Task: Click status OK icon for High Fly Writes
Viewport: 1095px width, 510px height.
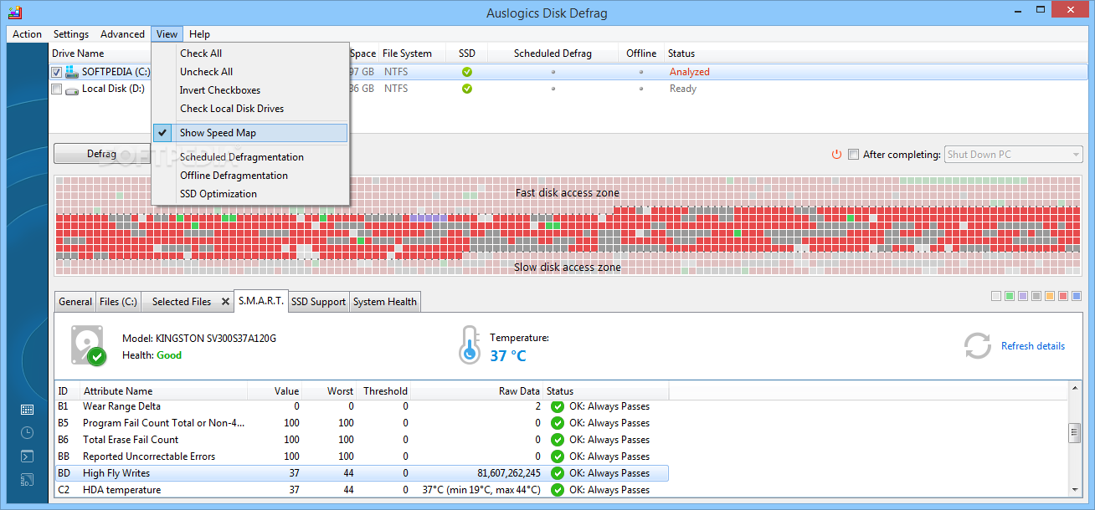Action: (558, 473)
